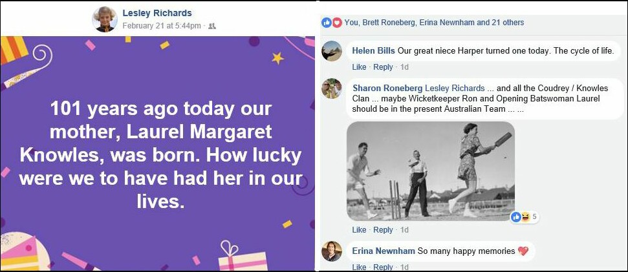Click the red heart reaction icon above the comments
The width and height of the screenshot is (628, 272).
click(336, 23)
